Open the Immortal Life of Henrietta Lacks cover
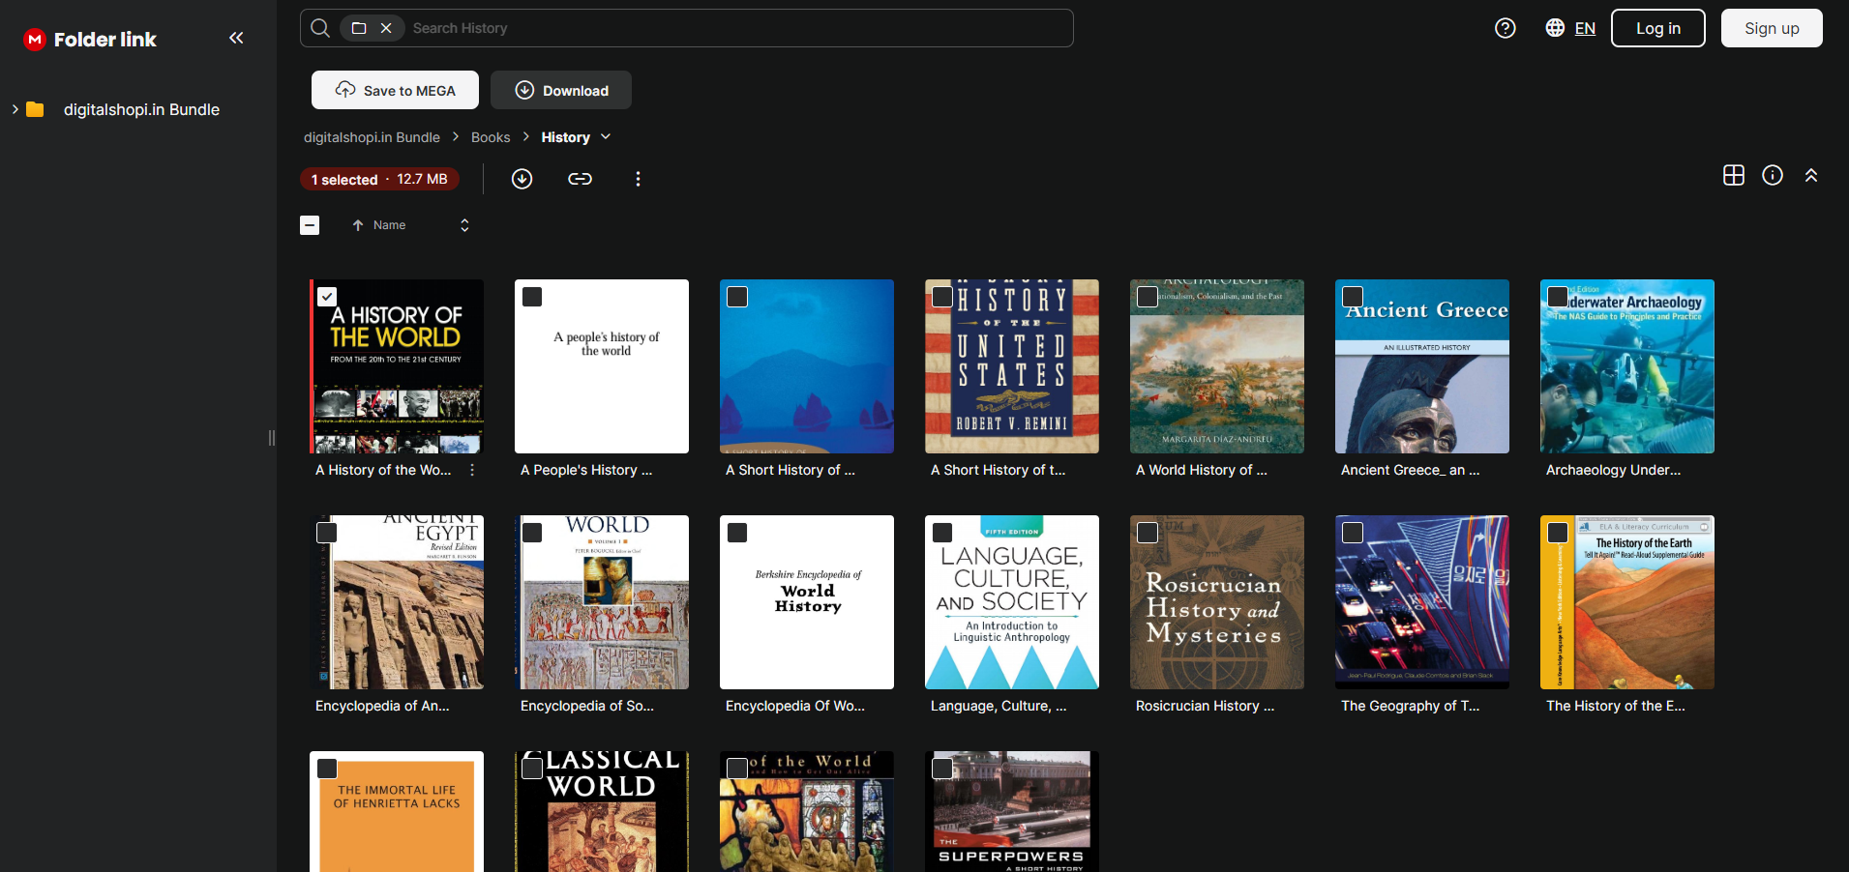The image size is (1849, 872). coord(397,812)
